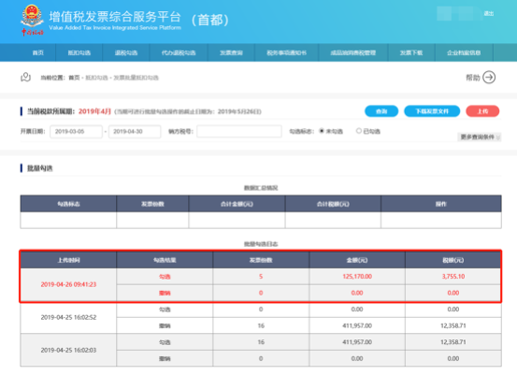Click the red 上传 button
The image size is (517, 375).
482,111
